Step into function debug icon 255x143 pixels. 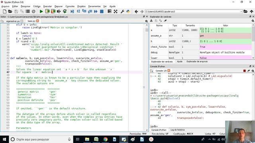pos(84,12)
